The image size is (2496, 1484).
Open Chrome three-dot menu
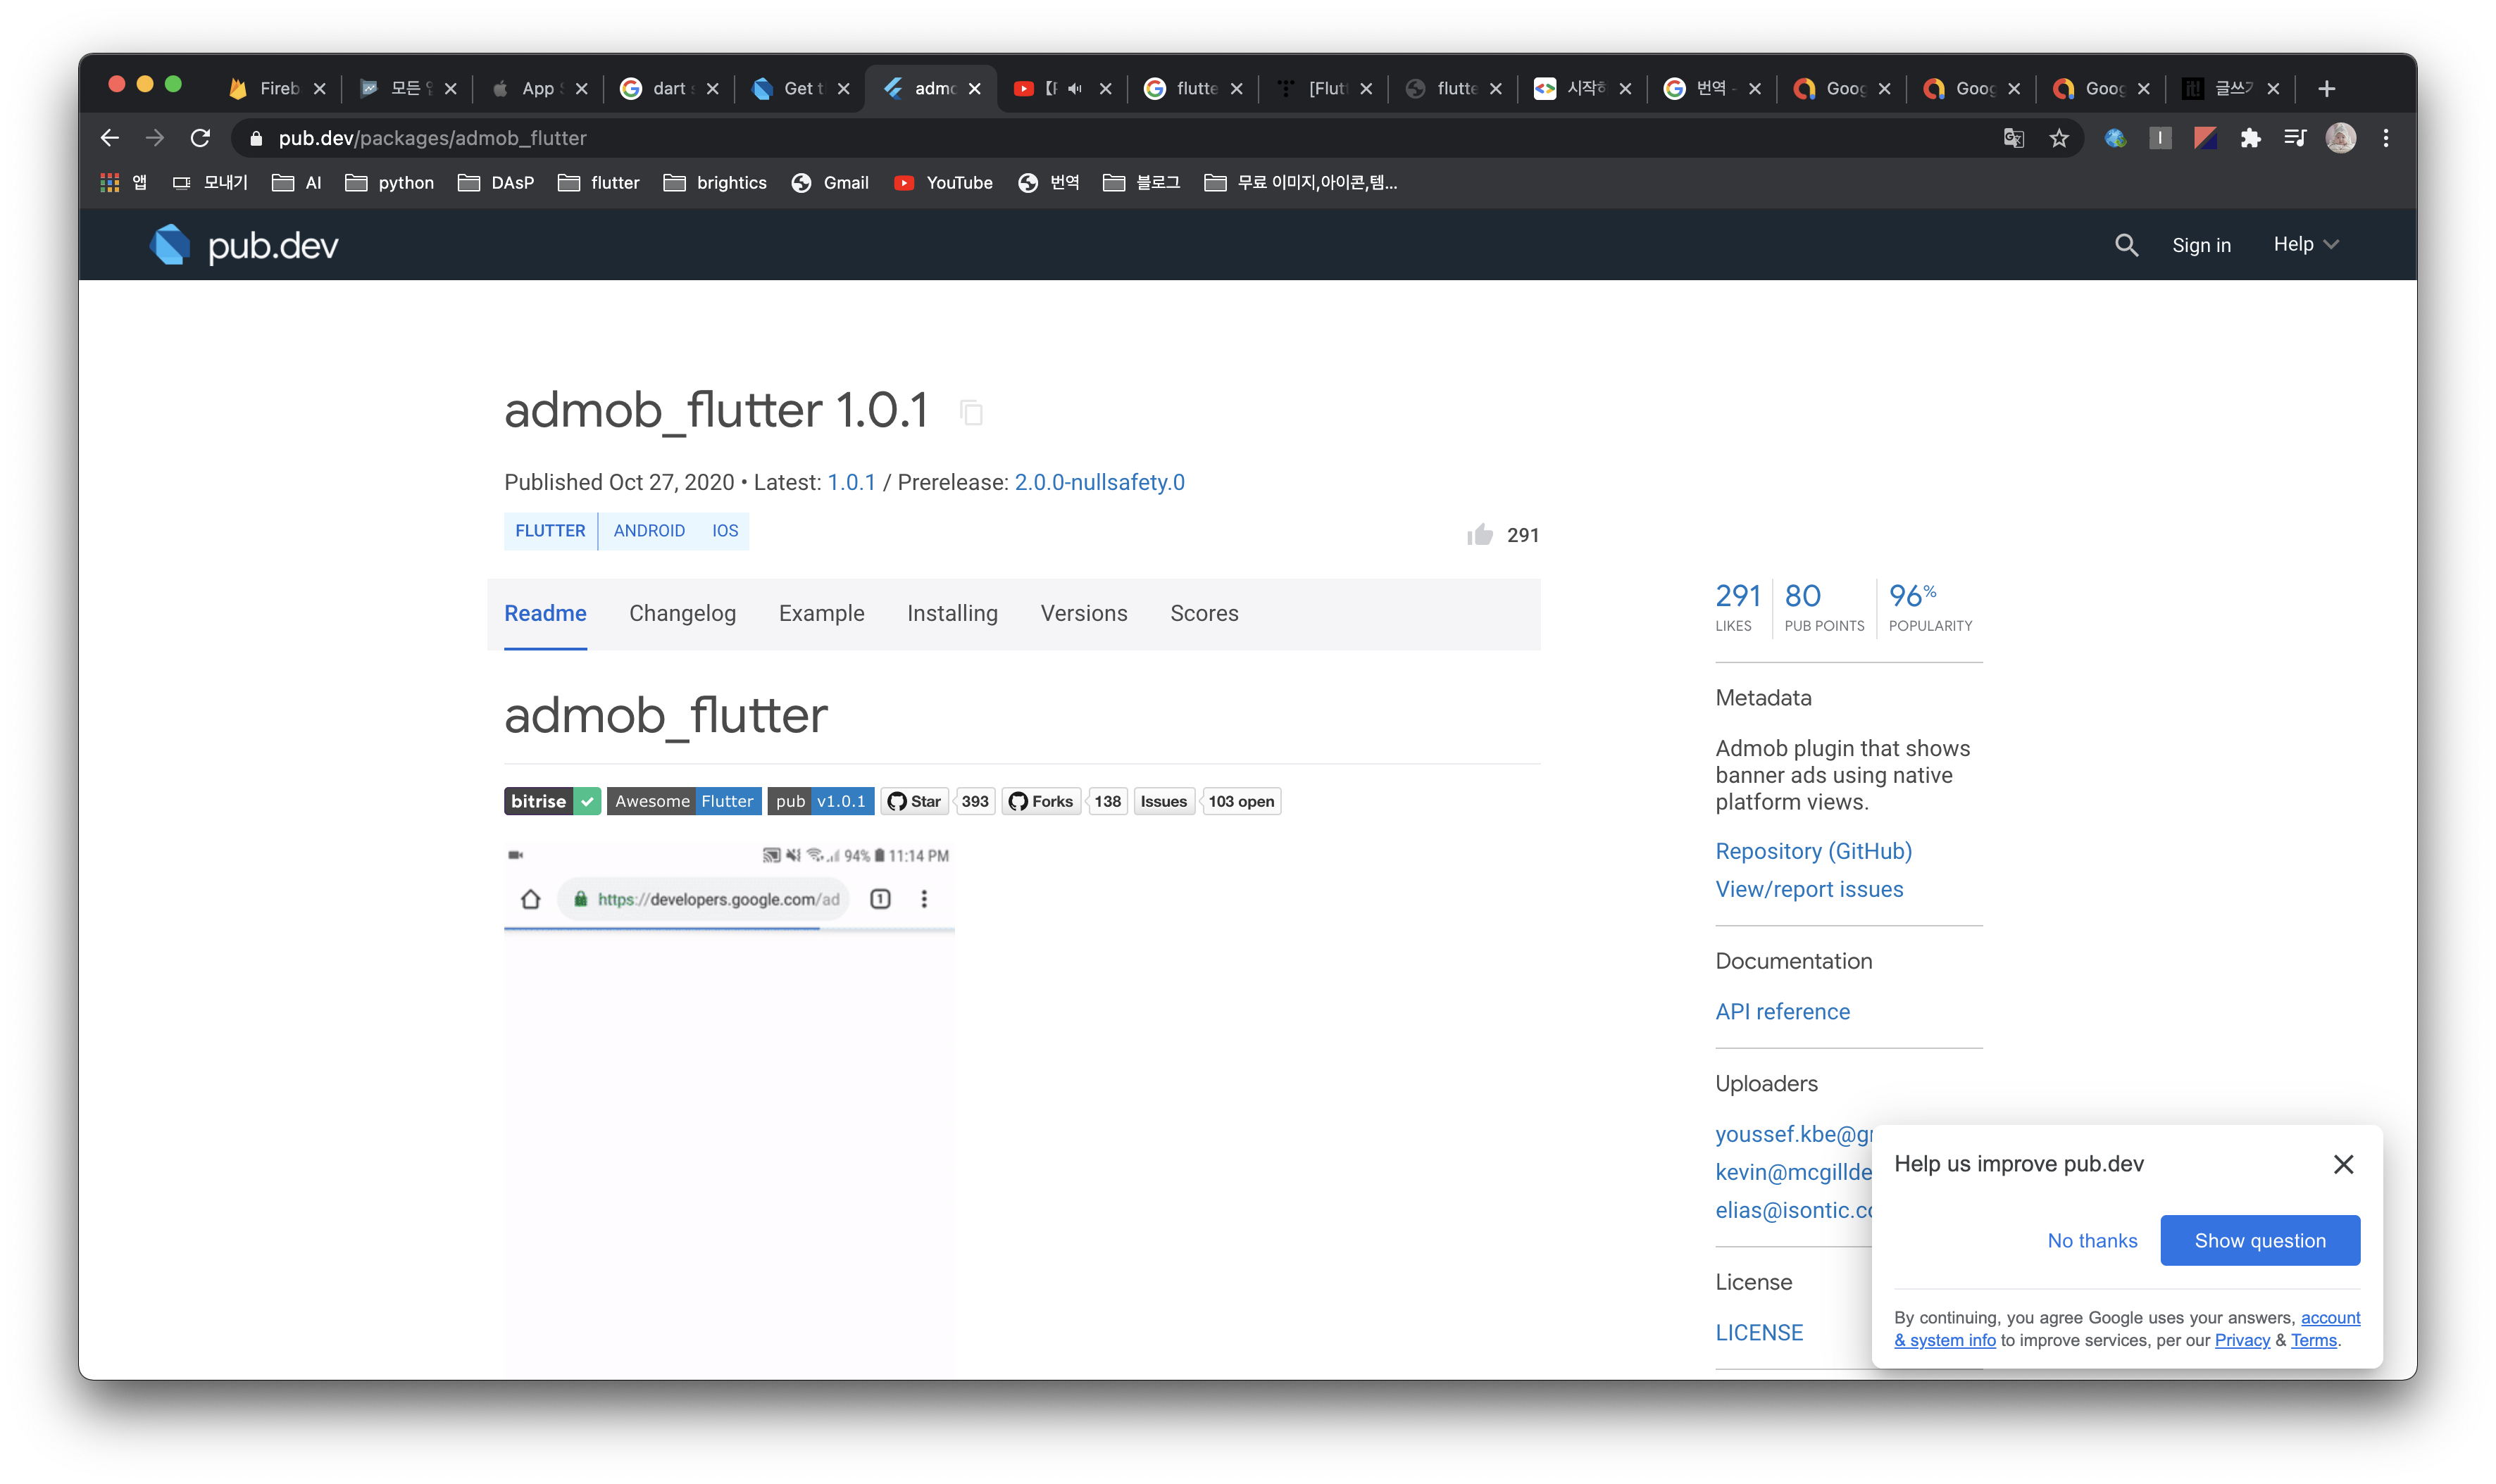[x=2386, y=138]
